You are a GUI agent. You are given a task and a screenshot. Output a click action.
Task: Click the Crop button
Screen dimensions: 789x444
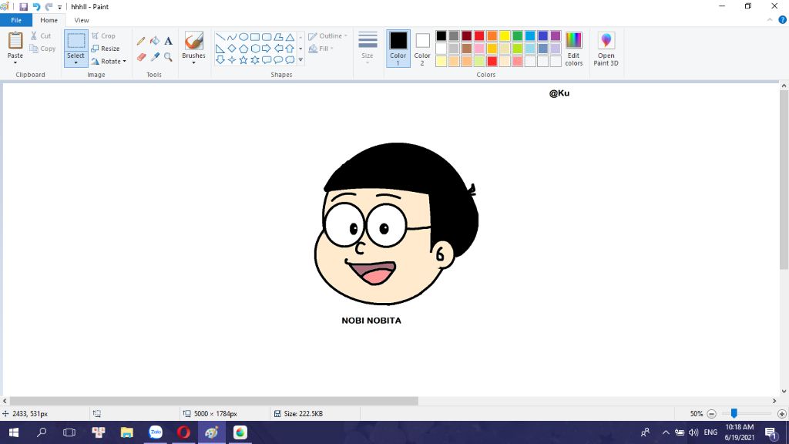104,35
